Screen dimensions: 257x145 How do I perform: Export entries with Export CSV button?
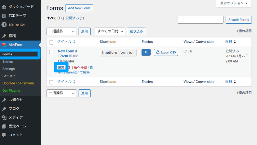[x=166, y=52]
